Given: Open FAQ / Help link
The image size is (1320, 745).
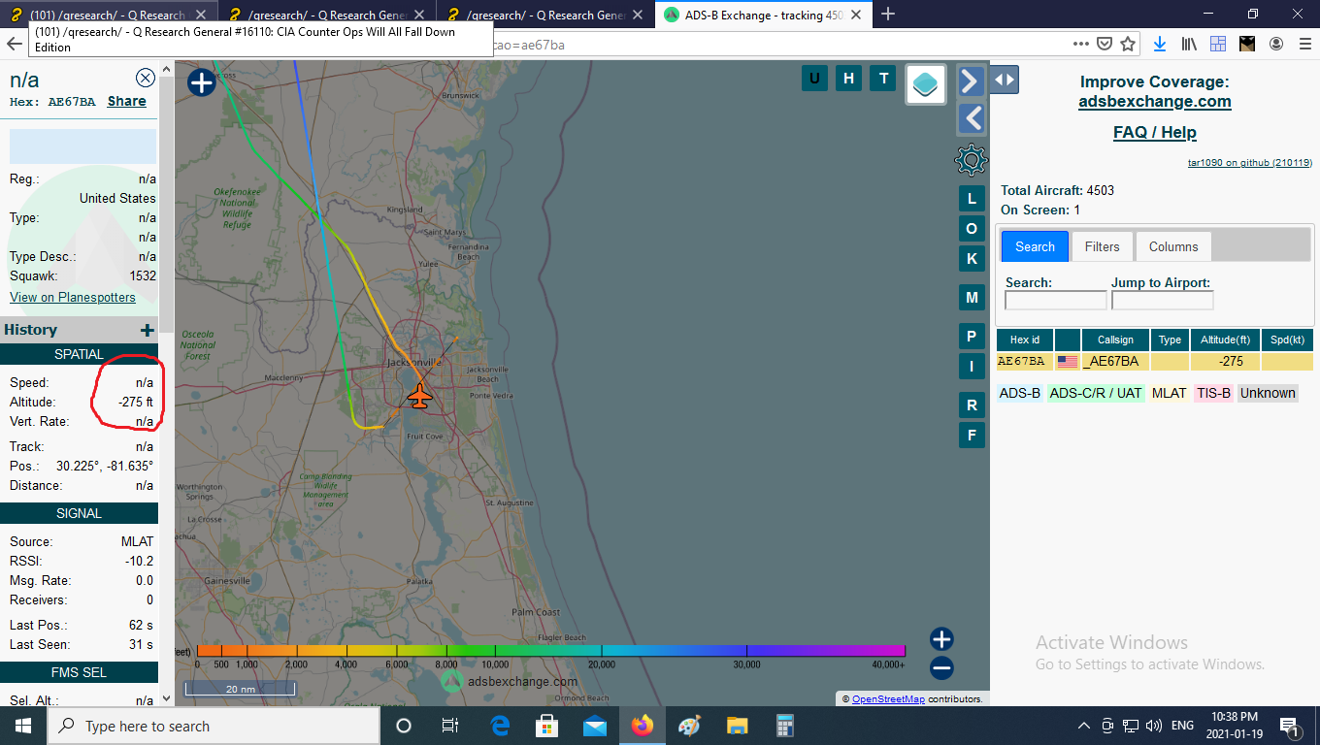Looking at the screenshot, I should (1155, 132).
